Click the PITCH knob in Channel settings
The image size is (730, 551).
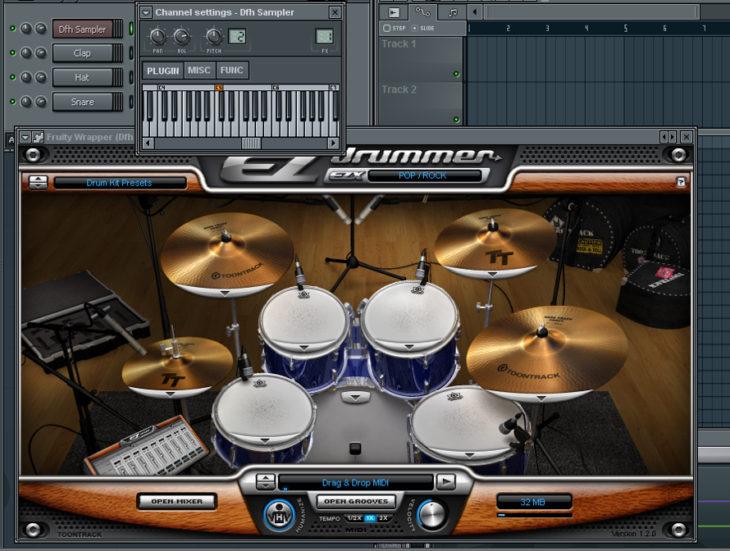point(214,36)
